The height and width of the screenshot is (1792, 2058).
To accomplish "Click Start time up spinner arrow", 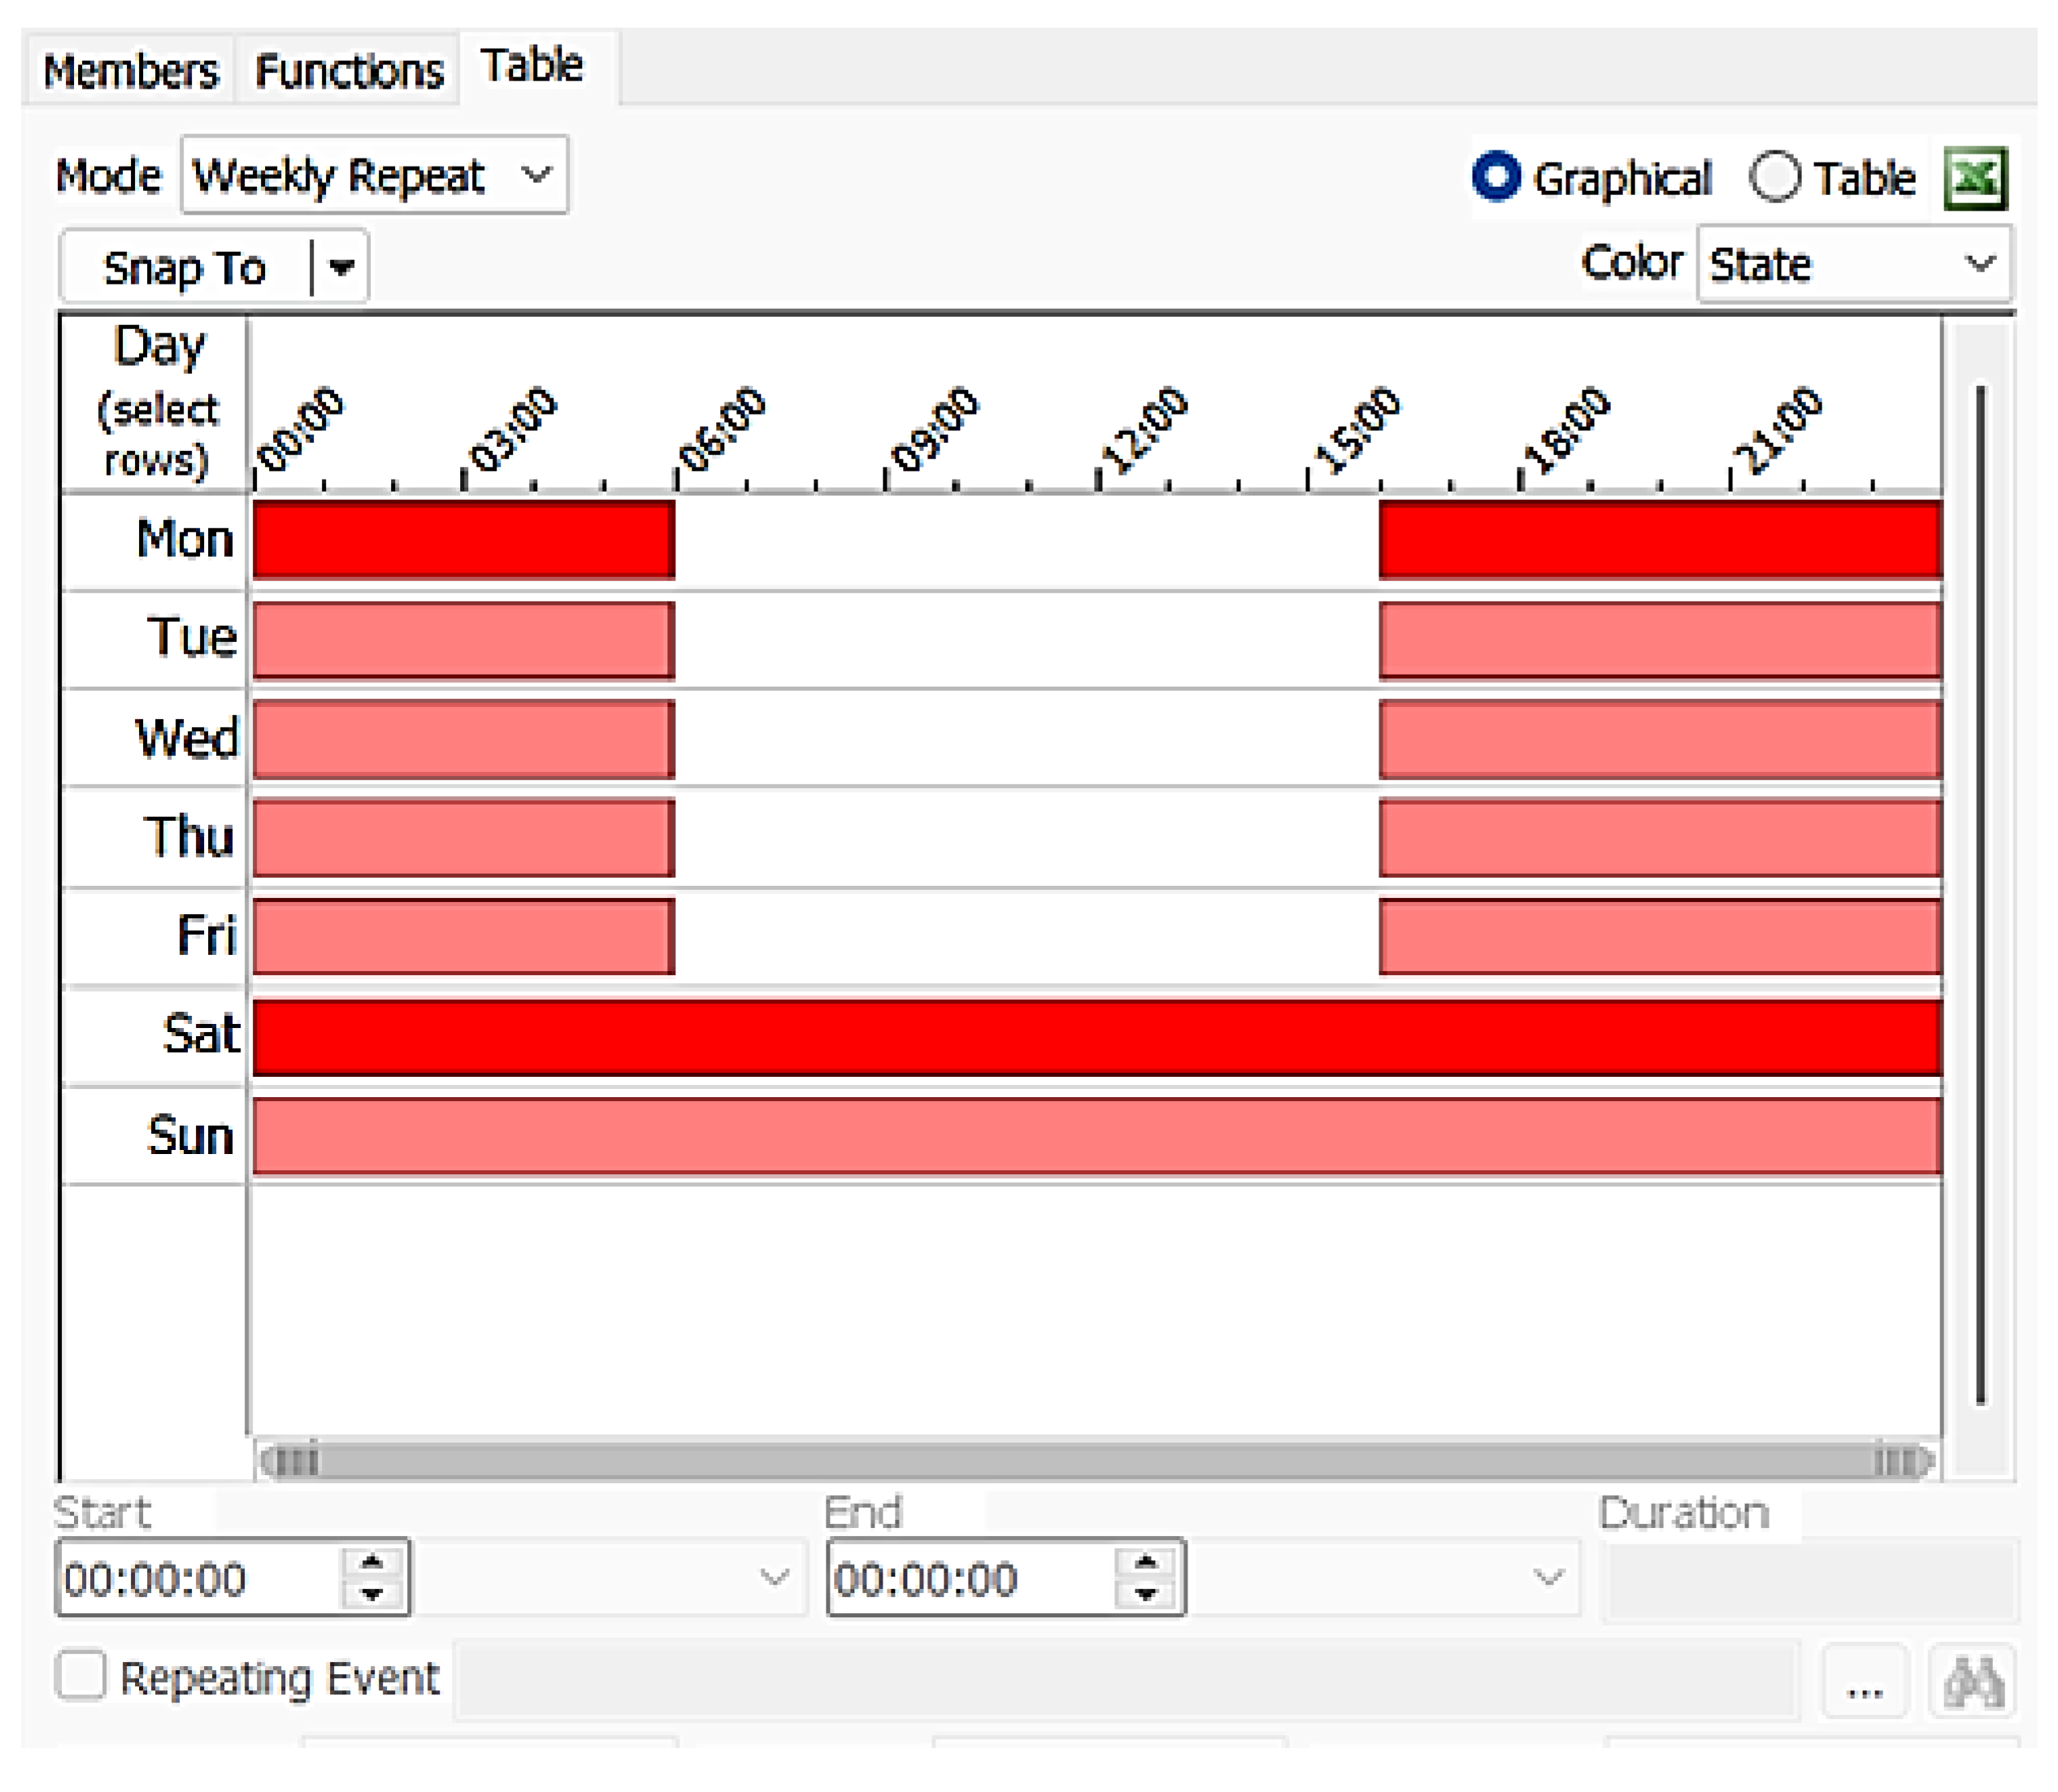I will pyautogui.click(x=372, y=1562).
